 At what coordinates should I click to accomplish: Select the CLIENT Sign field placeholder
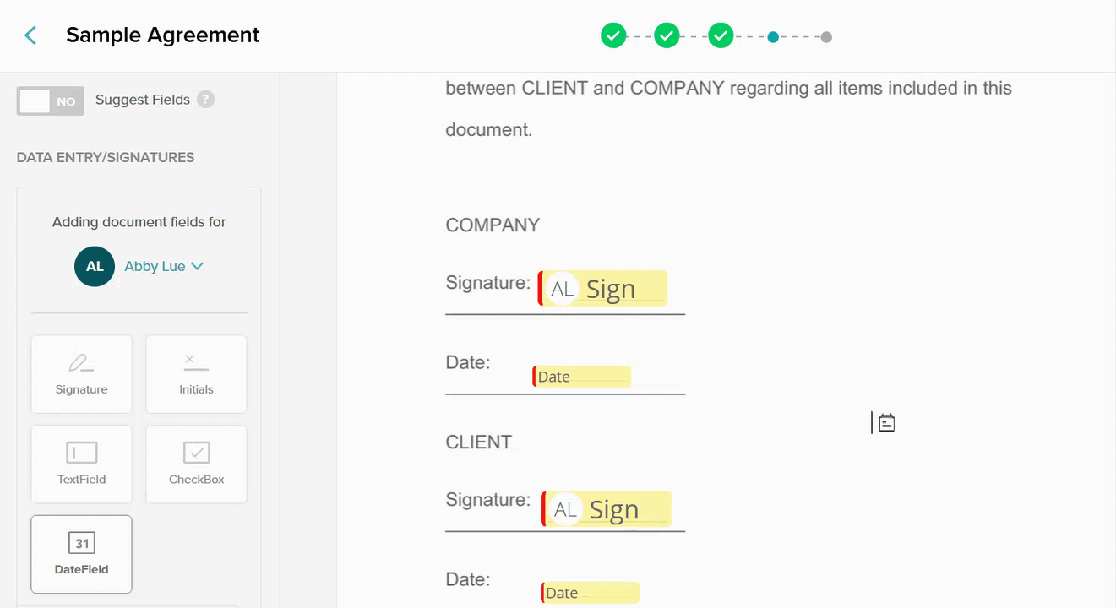(x=605, y=508)
